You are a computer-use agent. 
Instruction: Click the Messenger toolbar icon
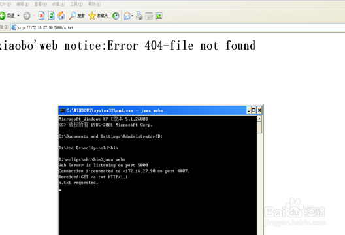click(159, 16)
